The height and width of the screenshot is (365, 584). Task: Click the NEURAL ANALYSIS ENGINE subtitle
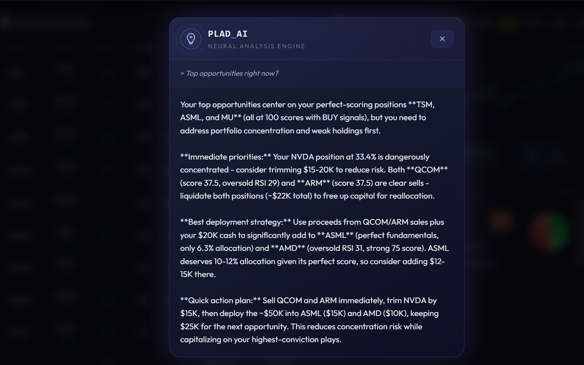[x=256, y=46]
